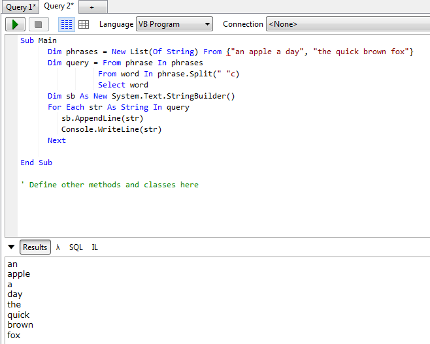This screenshot has width=430, height=344.
Task: Click the output word 'day' in results
Action: click(x=15, y=294)
